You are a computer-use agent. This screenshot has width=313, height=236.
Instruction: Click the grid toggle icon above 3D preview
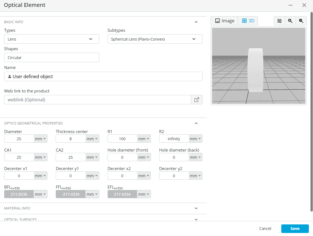279,21
